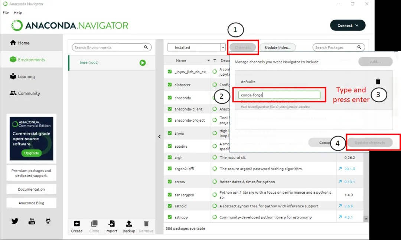Toggle the anaconda-client checkbox

(x=170, y=109)
